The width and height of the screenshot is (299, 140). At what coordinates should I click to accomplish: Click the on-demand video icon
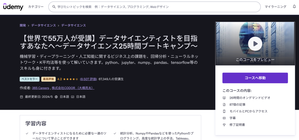(x=224, y=98)
